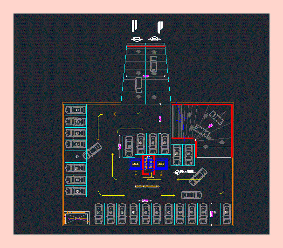This screenshot has width=283, height=248.
Task: Select the leftmost car in the bottom parking row
Action: click(98, 214)
